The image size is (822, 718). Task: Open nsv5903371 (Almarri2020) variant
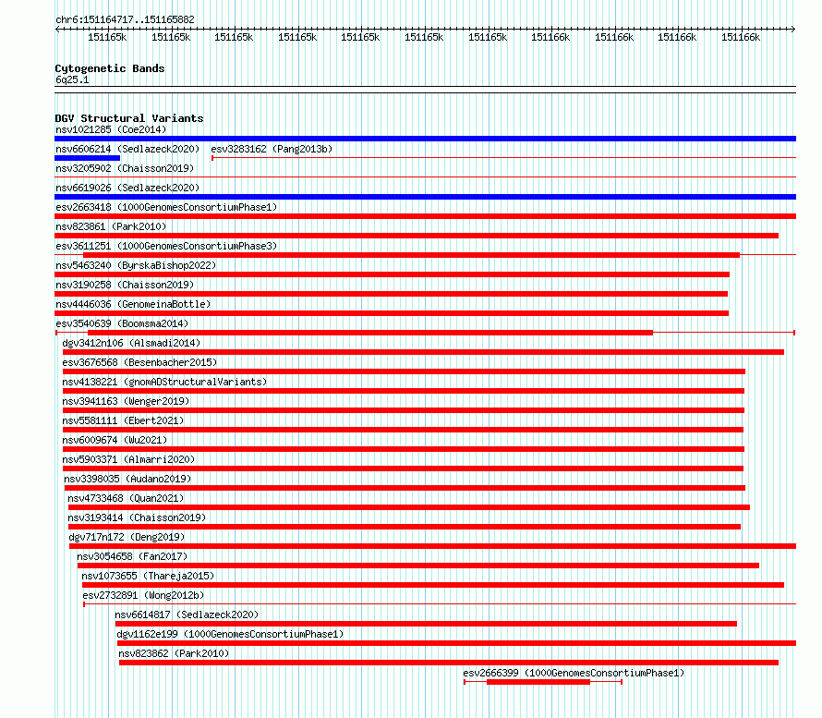pyautogui.click(x=128, y=459)
